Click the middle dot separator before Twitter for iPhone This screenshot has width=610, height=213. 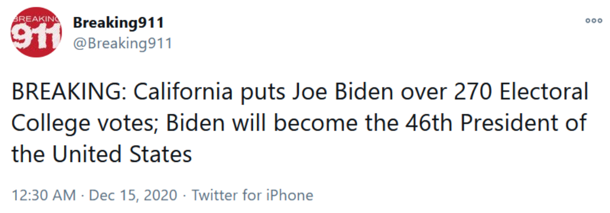click(x=184, y=195)
